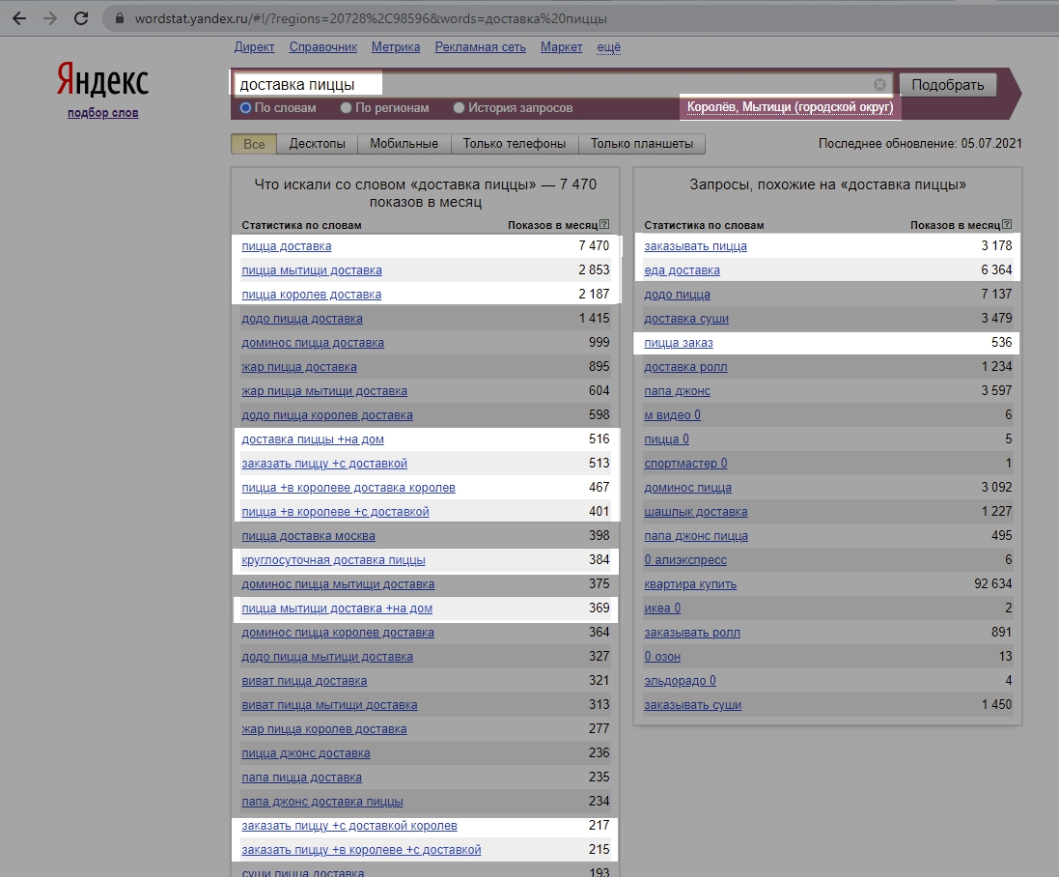Open спортмастер 0 link

[x=685, y=465]
